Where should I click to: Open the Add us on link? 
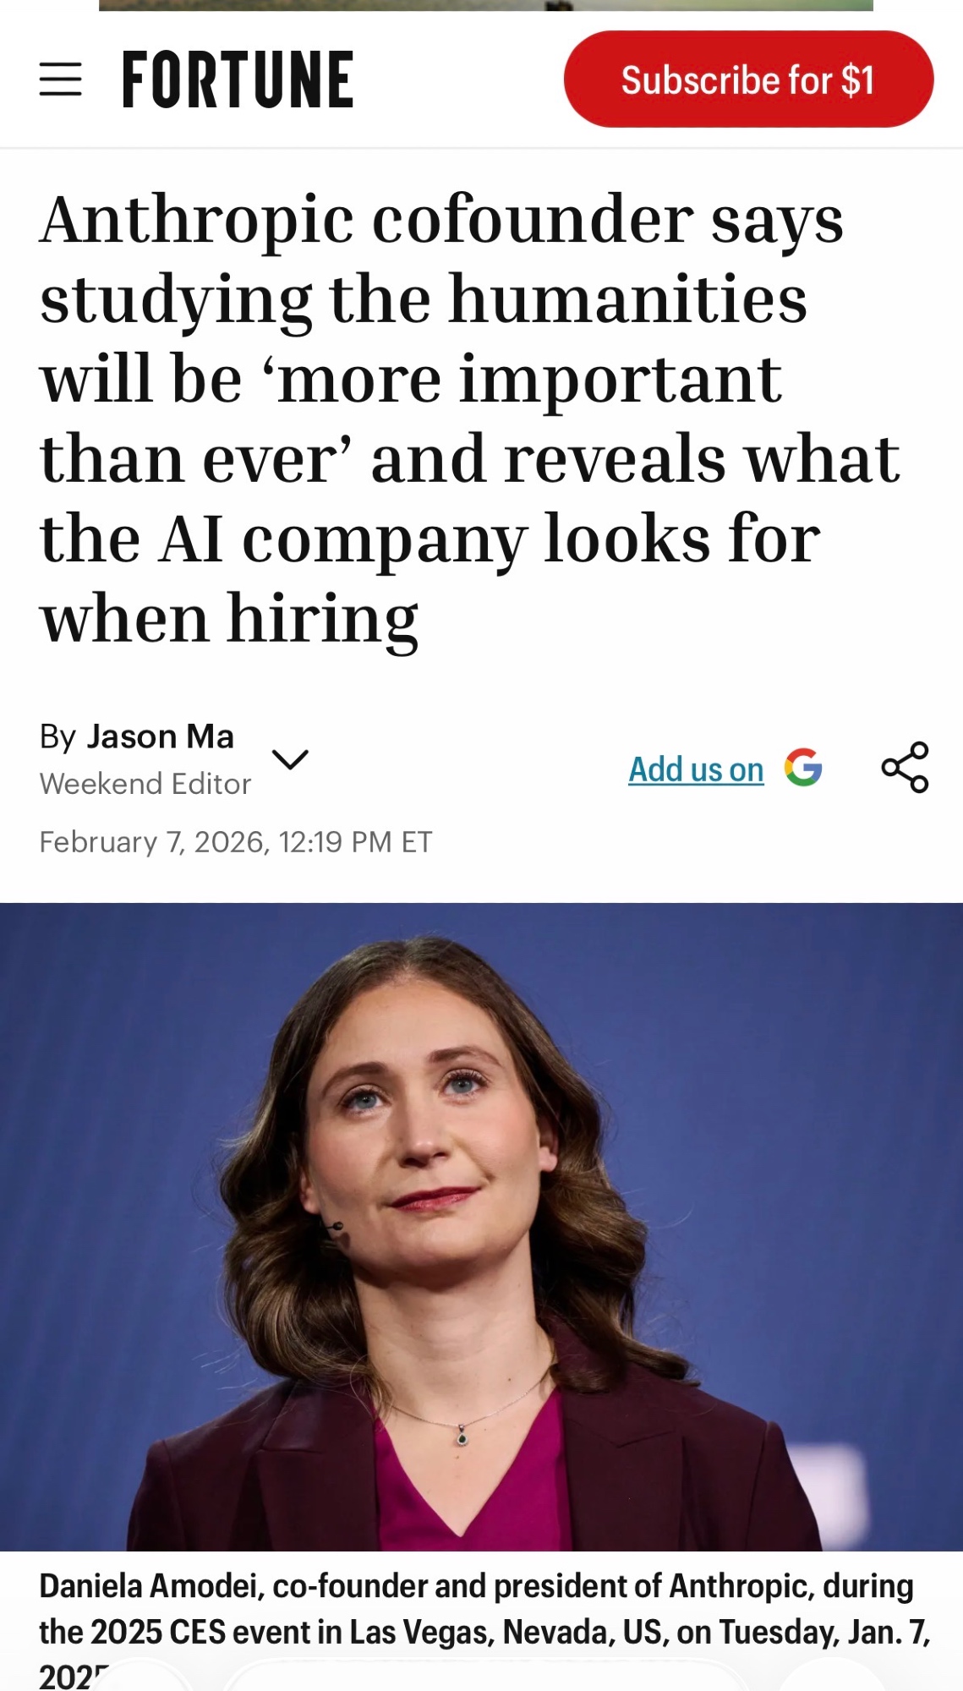pyautogui.click(x=696, y=769)
